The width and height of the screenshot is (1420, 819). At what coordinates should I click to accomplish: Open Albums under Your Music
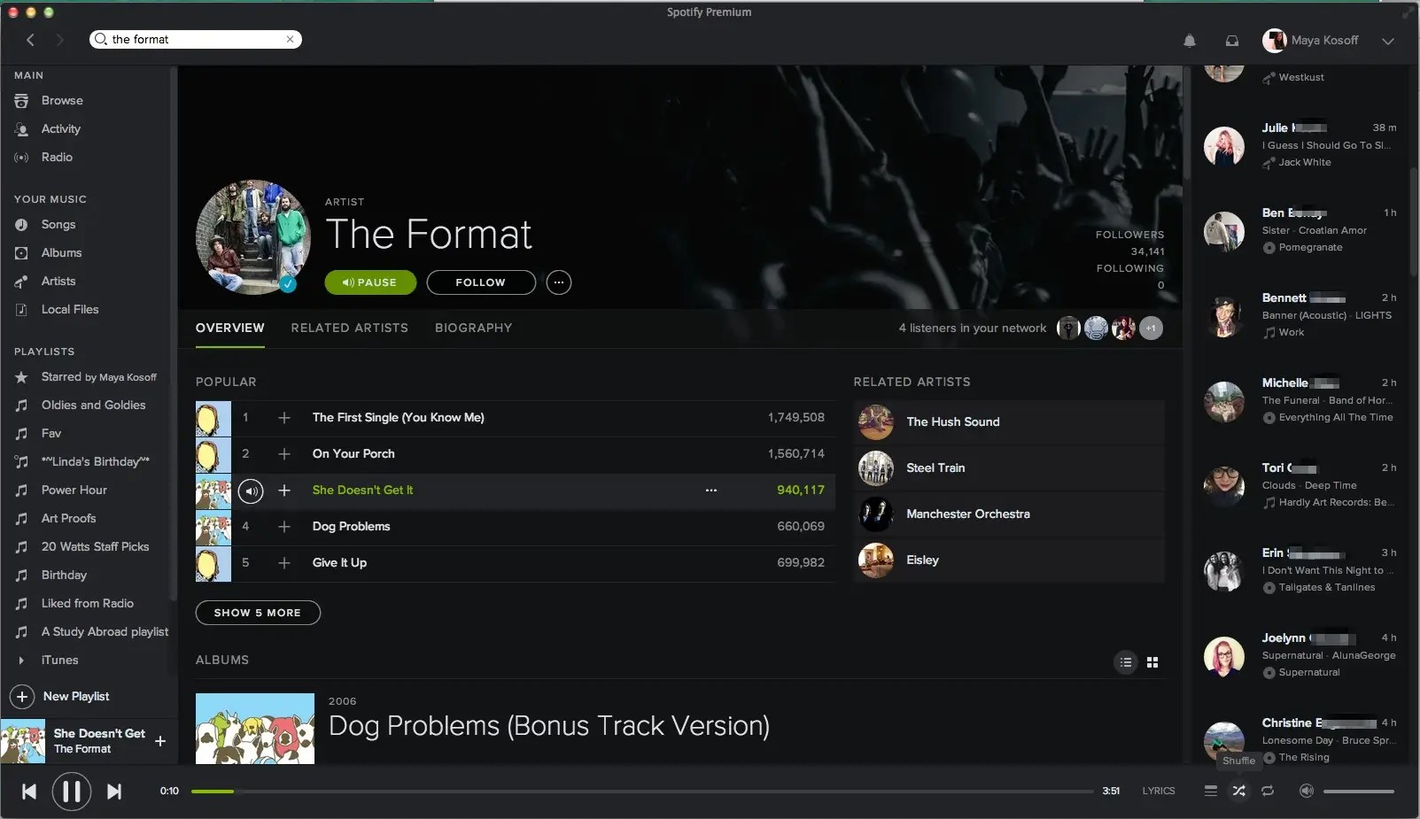pyautogui.click(x=61, y=252)
